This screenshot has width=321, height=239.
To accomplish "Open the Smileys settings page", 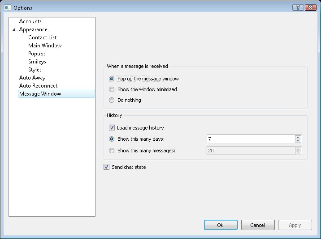I will coord(37,62).
